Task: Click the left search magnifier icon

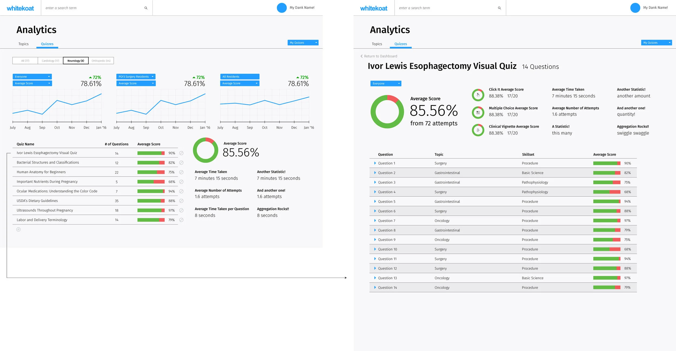Action: [146, 8]
